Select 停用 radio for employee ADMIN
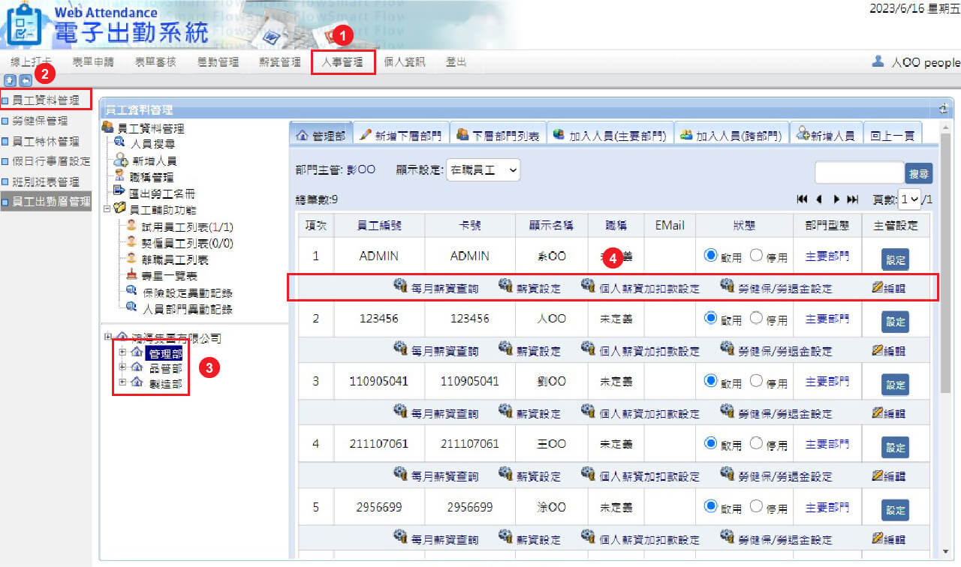This screenshot has height=567, width=961. (756, 255)
